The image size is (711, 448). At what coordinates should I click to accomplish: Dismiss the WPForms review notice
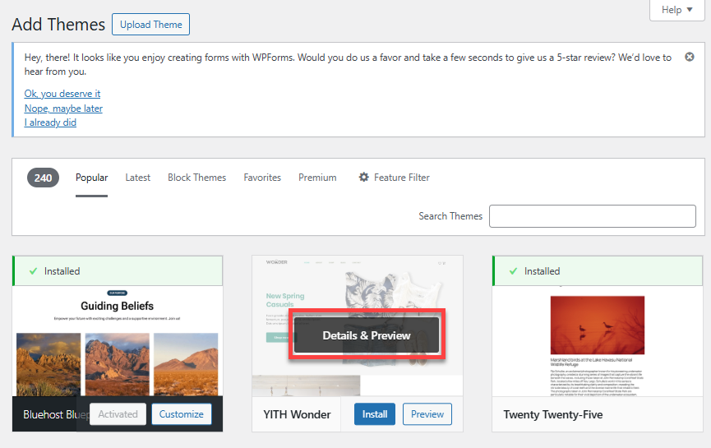coord(690,57)
